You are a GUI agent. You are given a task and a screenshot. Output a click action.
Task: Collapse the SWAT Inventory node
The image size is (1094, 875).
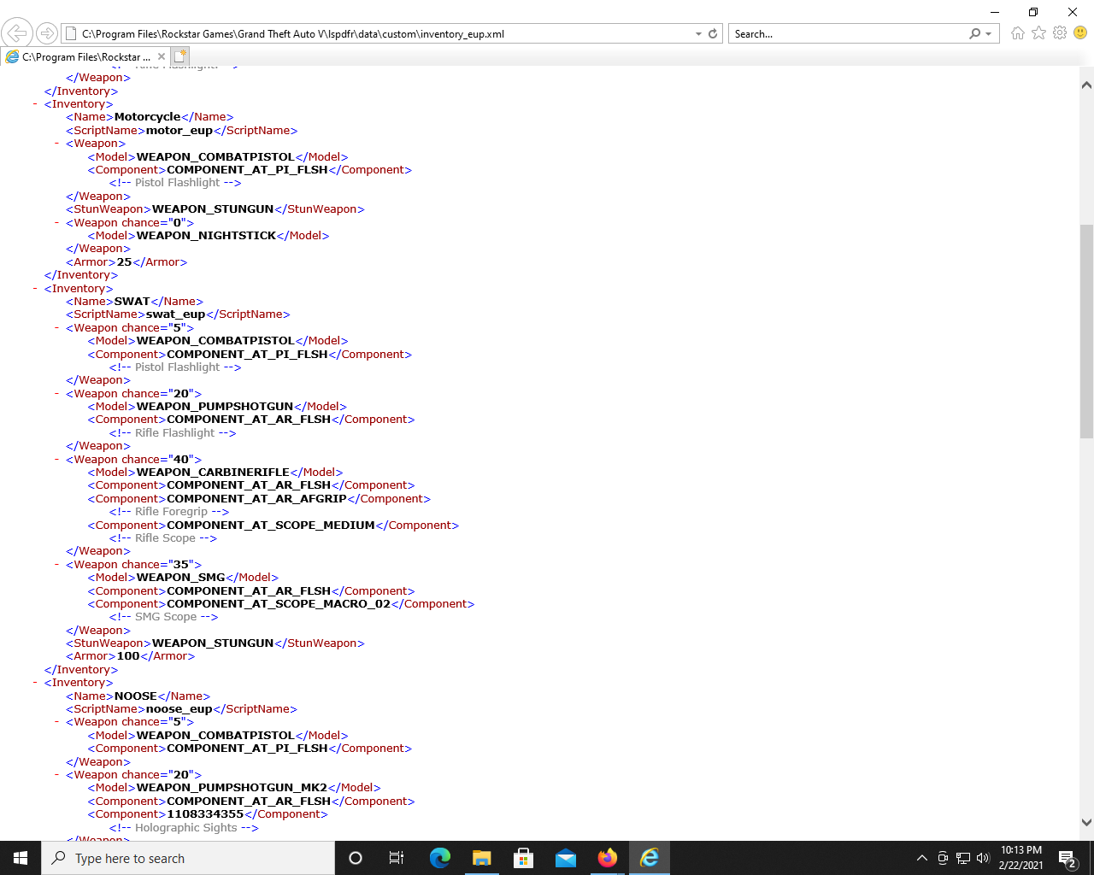[x=35, y=288]
